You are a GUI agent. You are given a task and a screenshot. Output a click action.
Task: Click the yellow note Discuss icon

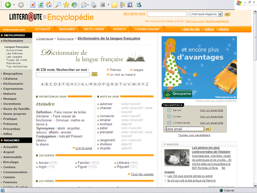[x=114, y=5]
